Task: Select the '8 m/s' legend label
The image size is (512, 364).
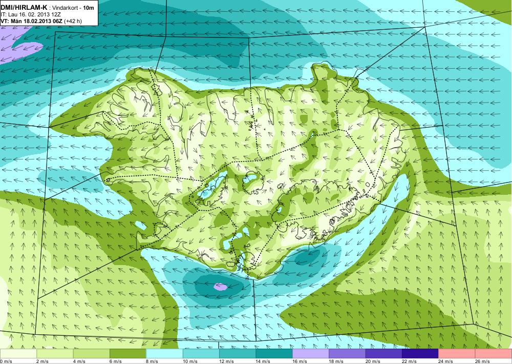Action: tap(152, 361)
